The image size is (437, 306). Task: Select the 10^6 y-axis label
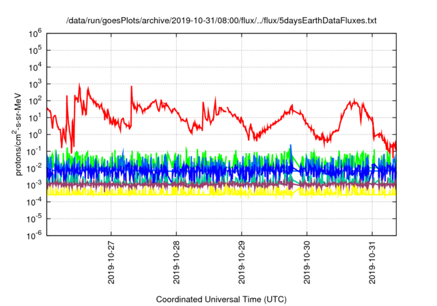(x=35, y=34)
